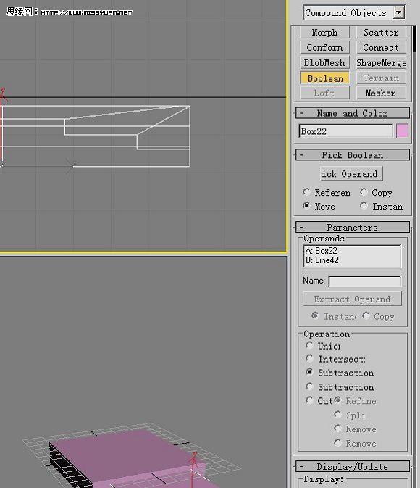Activate the Pick Operand button
Viewport: 420px width, 488px height.
351,174
